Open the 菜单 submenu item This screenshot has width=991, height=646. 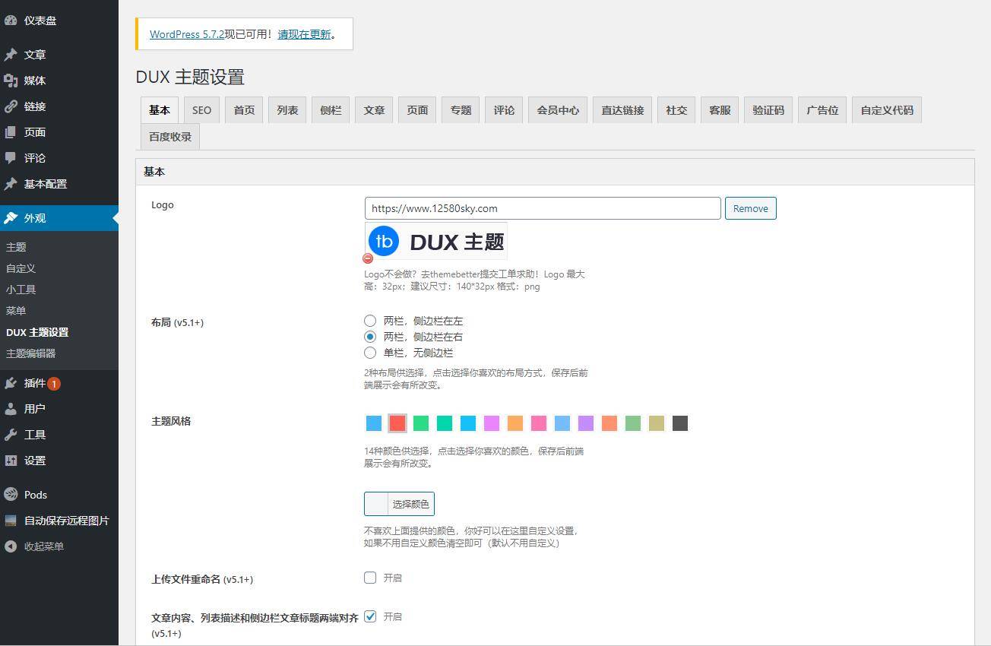pyautogui.click(x=16, y=311)
